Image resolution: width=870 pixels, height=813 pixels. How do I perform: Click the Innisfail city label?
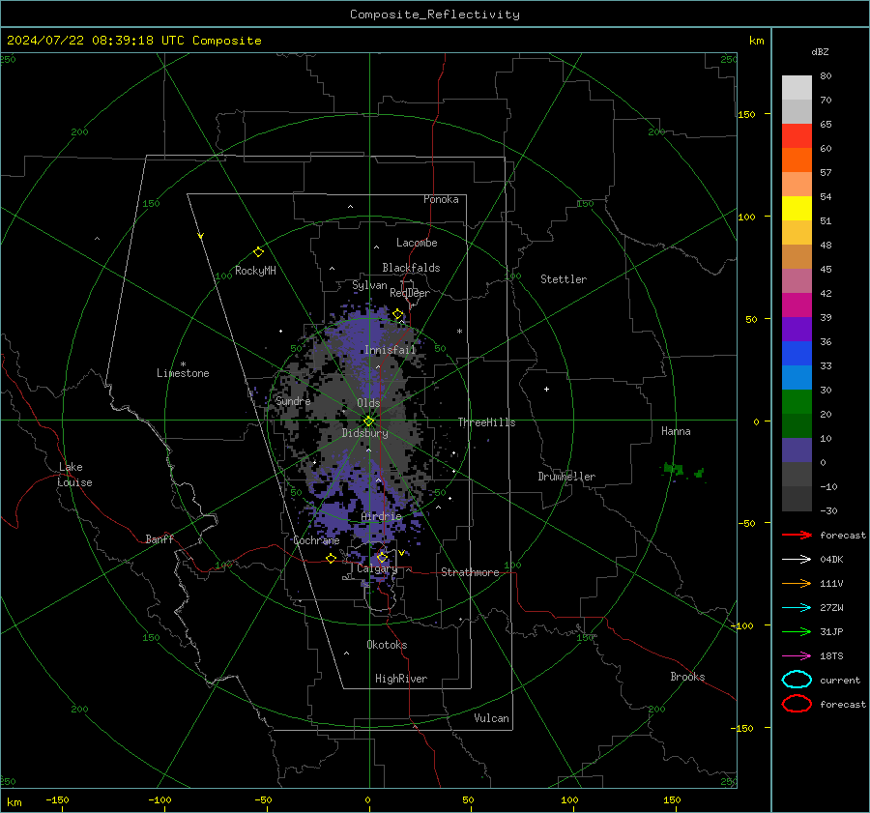pos(390,350)
